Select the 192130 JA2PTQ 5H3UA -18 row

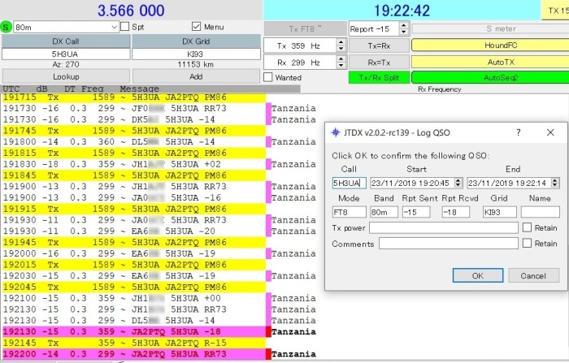point(134,332)
